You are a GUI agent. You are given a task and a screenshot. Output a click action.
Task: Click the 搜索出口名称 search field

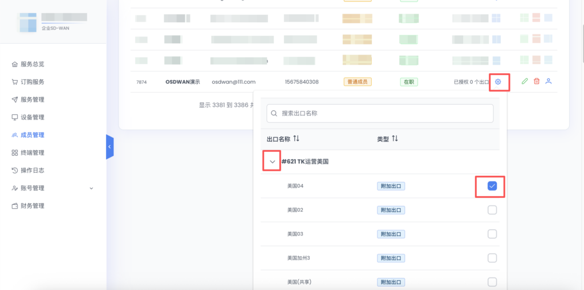[x=380, y=113]
